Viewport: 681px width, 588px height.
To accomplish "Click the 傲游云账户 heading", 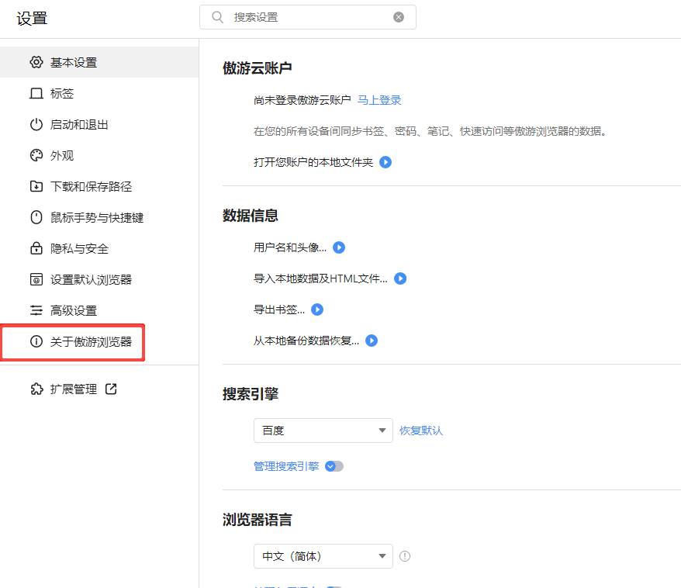I will (x=257, y=68).
